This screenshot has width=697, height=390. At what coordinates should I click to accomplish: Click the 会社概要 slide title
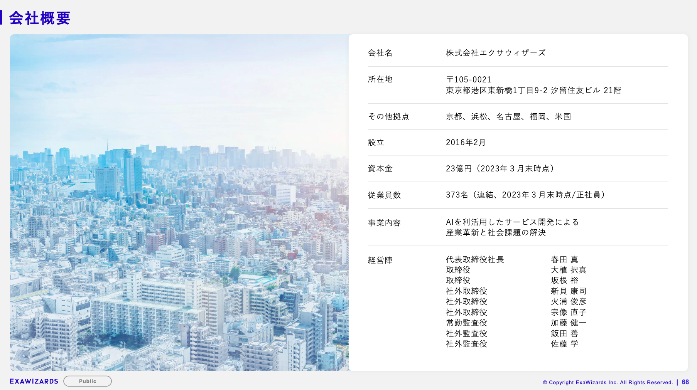click(x=40, y=18)
